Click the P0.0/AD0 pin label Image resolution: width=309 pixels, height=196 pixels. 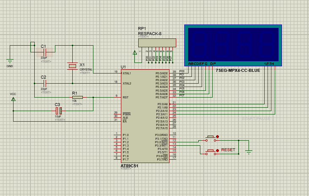pyautogui.click(x=161, y=73)
